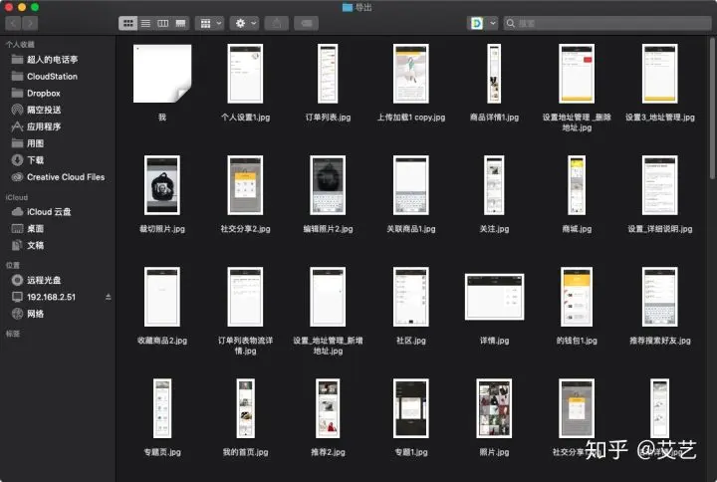
Task: Select the 商城.jpg file
Action: click(x=577, y=185)
